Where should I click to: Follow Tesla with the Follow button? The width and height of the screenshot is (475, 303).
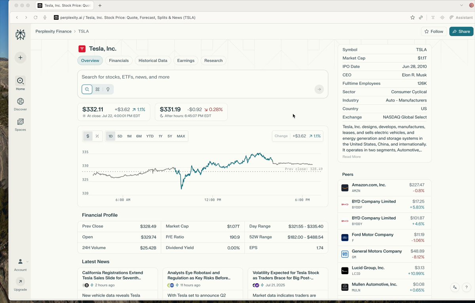click(x=434, y=31)
